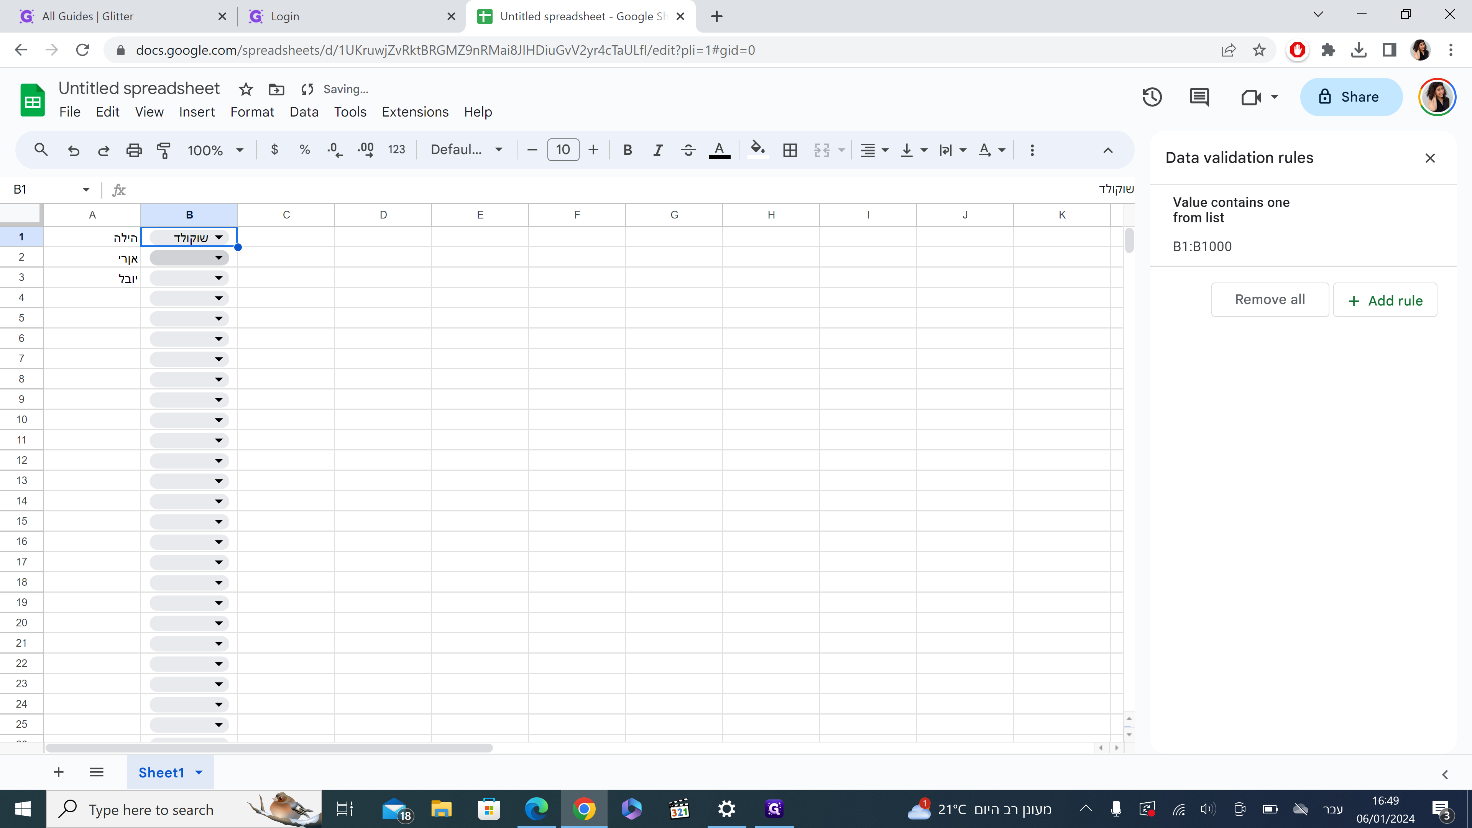Open Windows Start menu
1472x828 pixels.
(23, 809)
